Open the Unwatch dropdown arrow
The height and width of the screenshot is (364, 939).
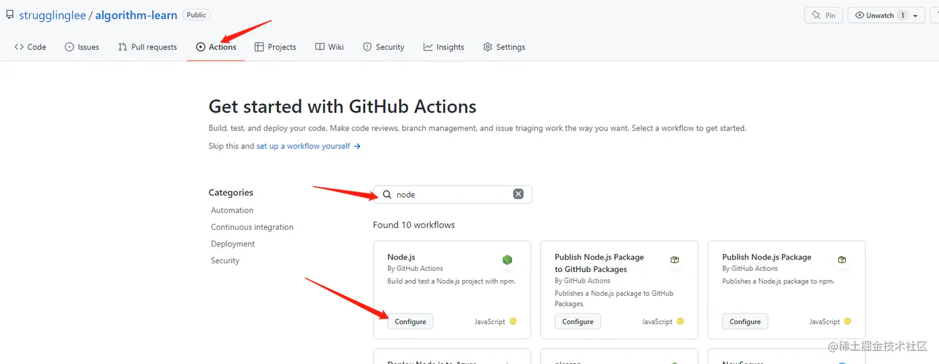pos(915,16)
